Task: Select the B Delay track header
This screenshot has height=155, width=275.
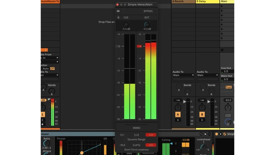Action: click(x=208, y=1)
